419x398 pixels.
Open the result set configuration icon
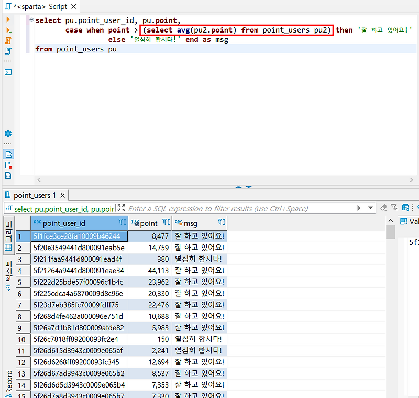click(405, 207)
